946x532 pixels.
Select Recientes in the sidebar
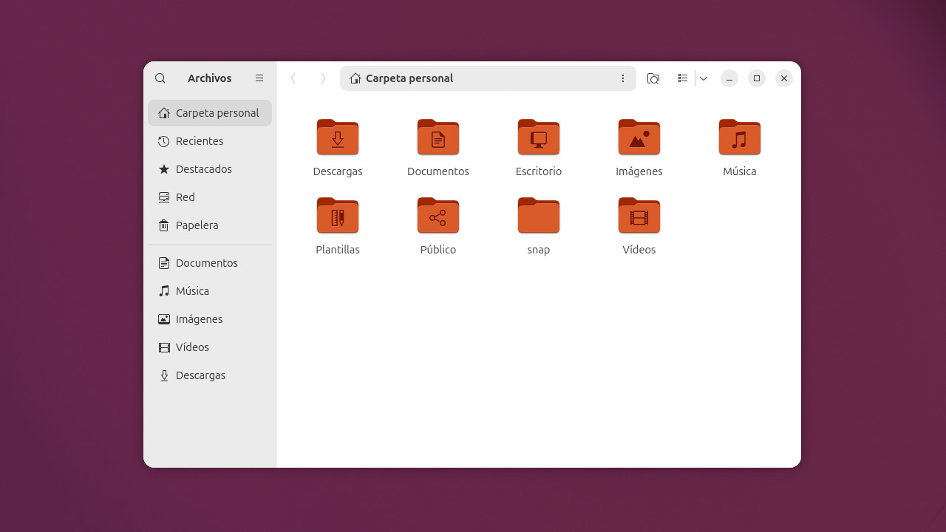[200, 140]
